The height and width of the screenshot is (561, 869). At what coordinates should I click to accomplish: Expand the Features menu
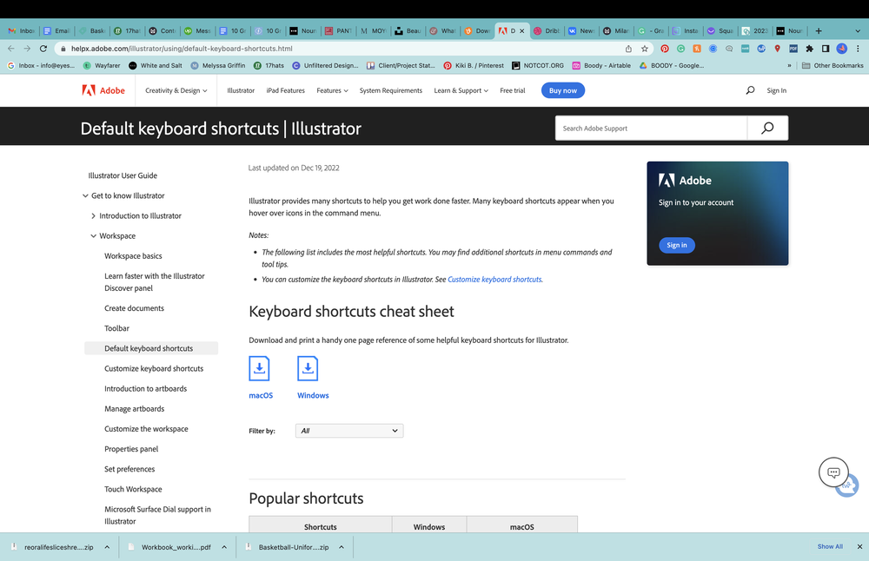tap(332, 90)
